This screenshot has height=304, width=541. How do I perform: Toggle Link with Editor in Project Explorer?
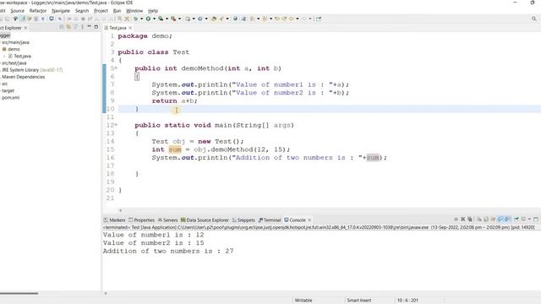click(68, 27)
